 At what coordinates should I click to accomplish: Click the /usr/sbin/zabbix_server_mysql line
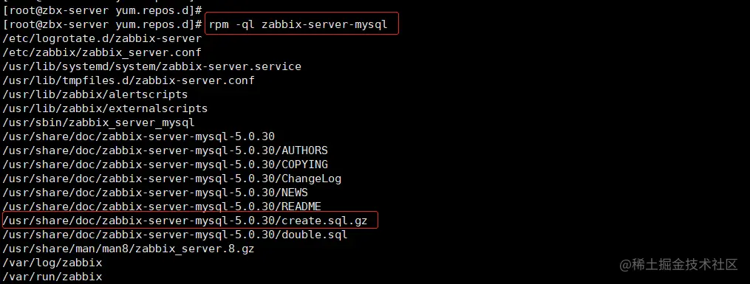point(98,122)
